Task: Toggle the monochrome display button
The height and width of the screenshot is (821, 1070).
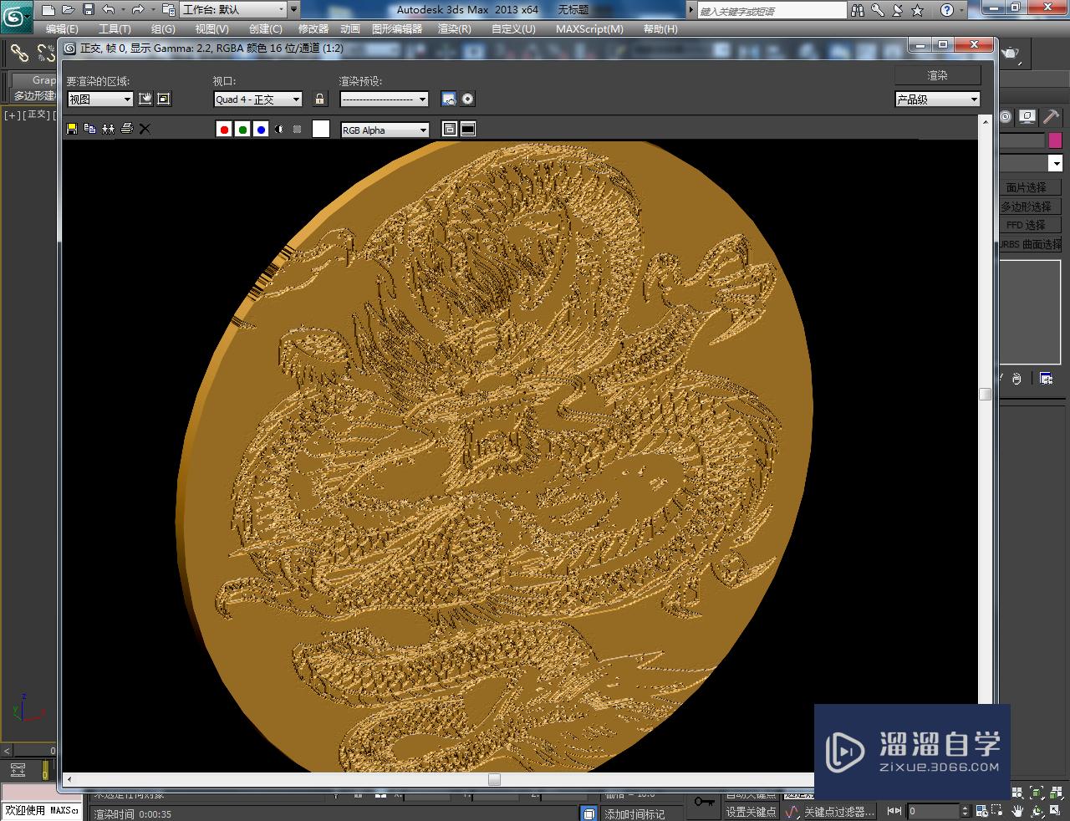Action: 297,130
